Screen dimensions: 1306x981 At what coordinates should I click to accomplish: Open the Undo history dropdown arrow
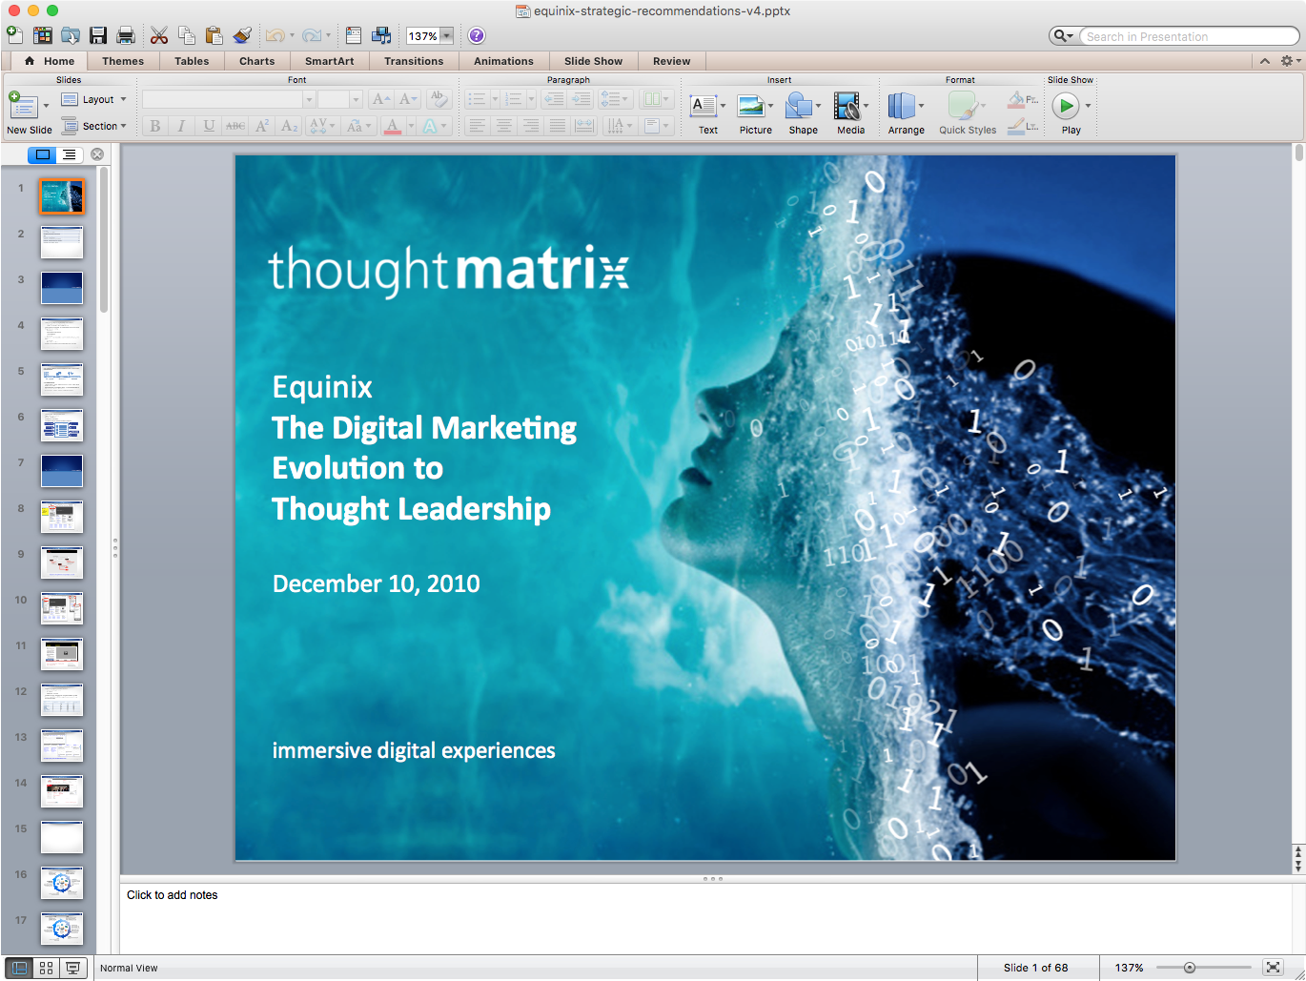tap(291, 36)
